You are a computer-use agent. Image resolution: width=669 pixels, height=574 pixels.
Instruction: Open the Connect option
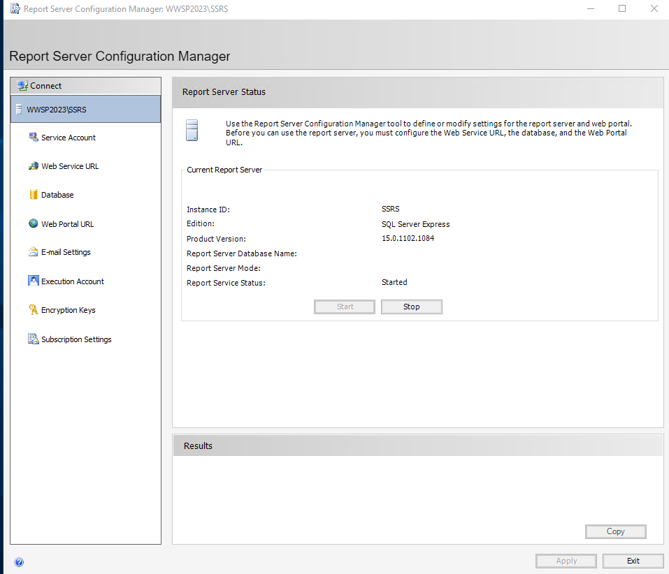point(86,86)
